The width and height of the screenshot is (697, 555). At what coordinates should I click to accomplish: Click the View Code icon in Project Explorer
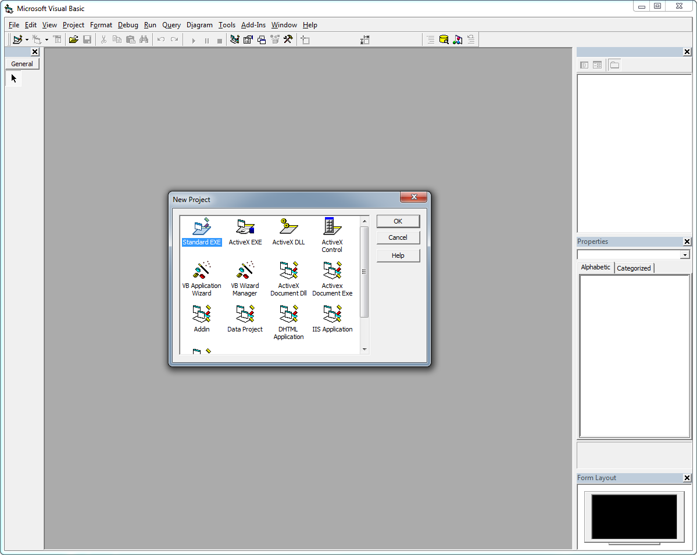coord(584,65)
